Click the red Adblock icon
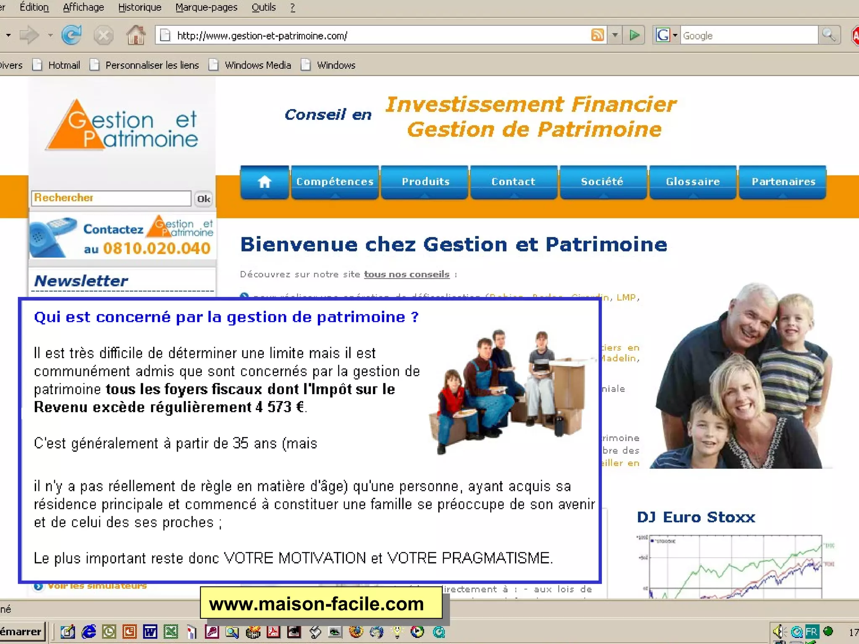The image size is (859, 644). (855, 36)
